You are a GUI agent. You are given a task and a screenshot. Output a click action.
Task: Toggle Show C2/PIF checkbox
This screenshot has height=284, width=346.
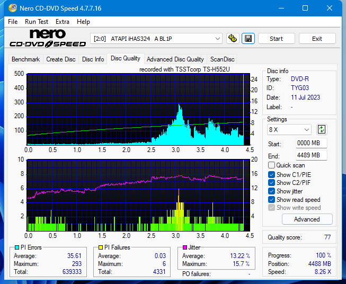coord(271,183)
